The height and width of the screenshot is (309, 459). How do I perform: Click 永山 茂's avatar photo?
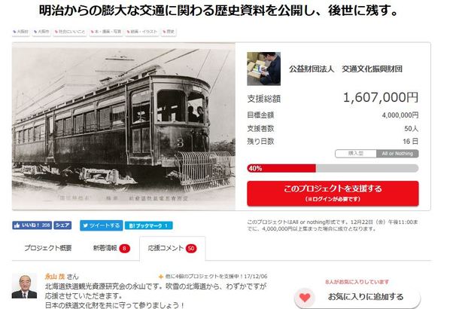click(24, 286)
